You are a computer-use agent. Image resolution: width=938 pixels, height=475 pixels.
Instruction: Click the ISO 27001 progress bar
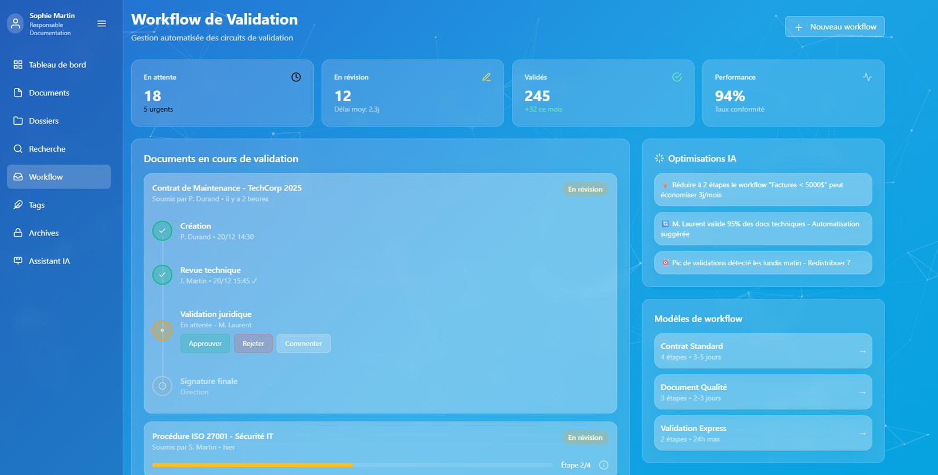[x=352, y=465]
